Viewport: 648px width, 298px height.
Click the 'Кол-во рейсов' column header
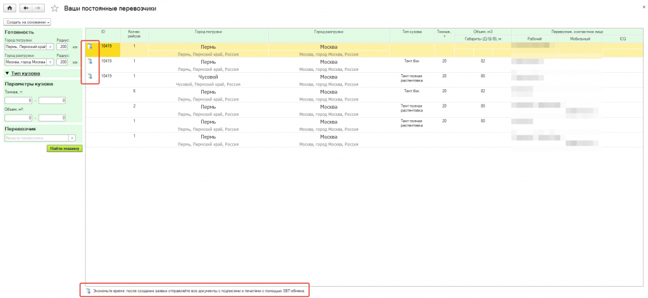(x=134, y=35)
